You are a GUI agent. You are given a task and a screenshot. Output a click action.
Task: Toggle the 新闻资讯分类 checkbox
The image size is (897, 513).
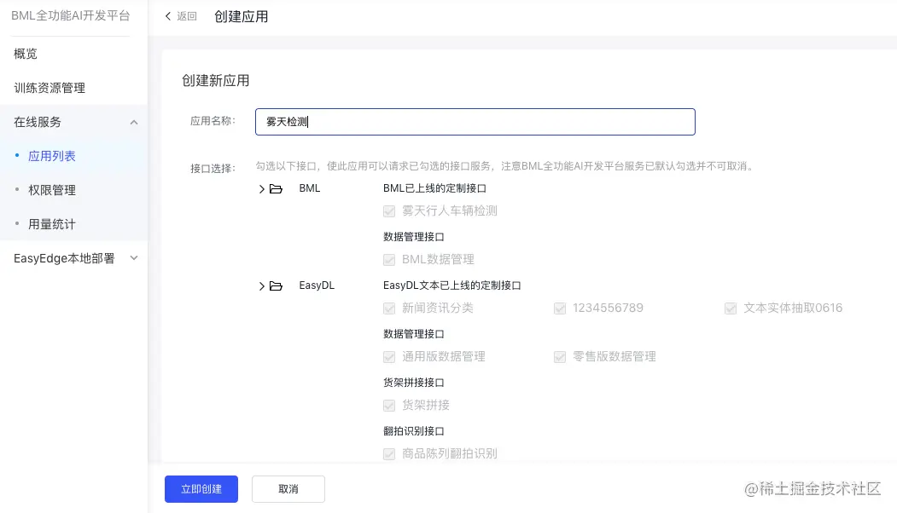(389, 308)
